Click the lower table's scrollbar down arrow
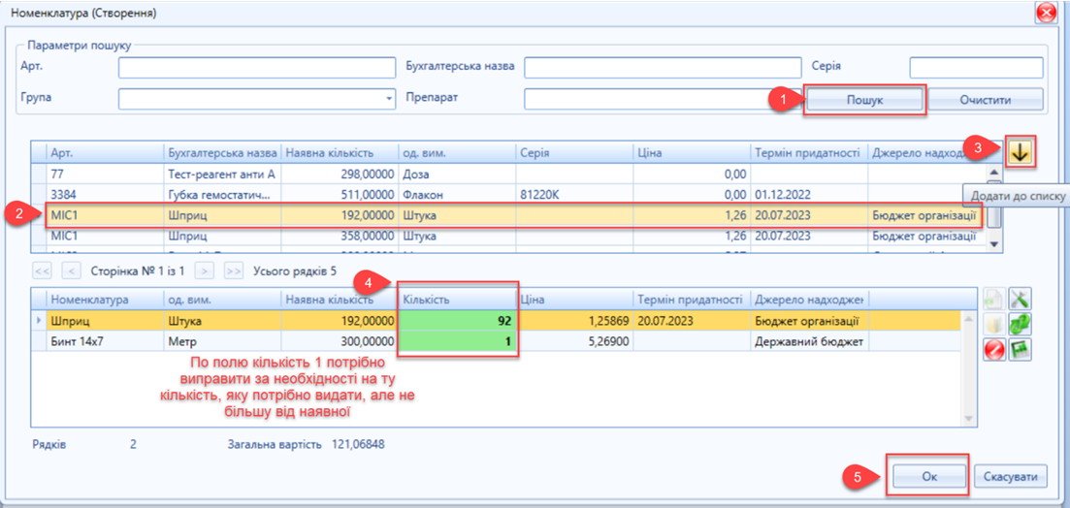The image size is (1070, 508). point(967,419)
